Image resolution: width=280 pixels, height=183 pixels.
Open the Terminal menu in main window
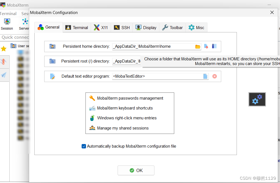click(x=8, y=13)
